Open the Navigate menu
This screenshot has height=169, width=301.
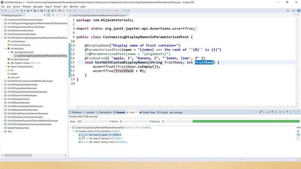click(x=38, y=7)
